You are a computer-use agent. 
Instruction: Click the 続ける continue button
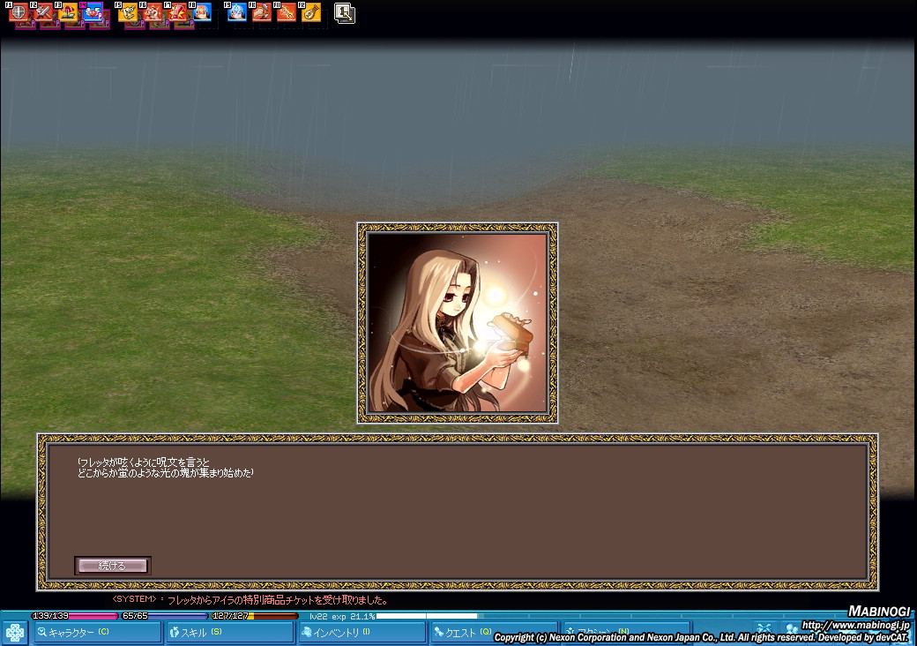112,565
